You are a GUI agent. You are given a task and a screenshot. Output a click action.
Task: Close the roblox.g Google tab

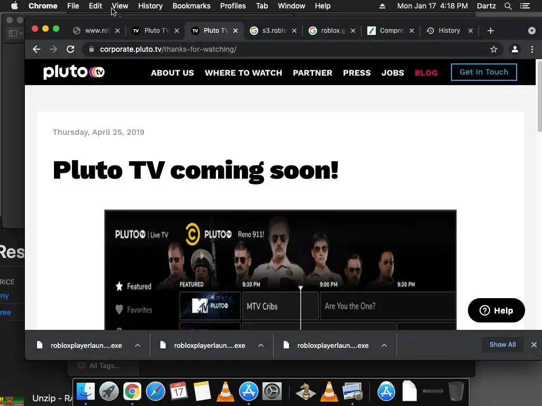click(x=353, y=31)
